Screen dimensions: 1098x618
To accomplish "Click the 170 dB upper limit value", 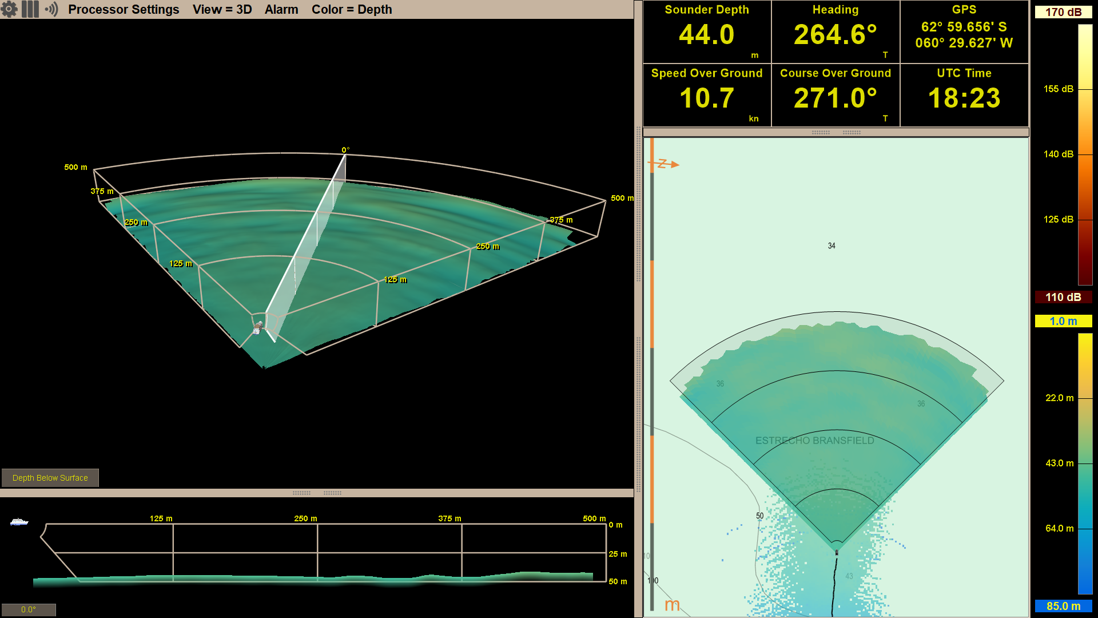I will click(1063, 12).
